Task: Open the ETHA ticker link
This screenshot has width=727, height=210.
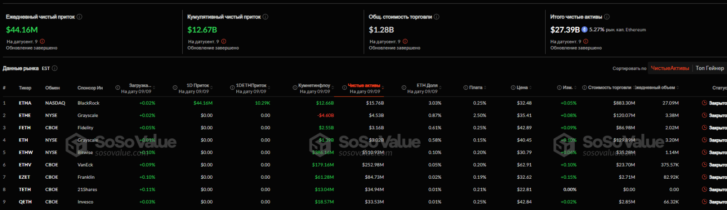Action: point(25,103)
